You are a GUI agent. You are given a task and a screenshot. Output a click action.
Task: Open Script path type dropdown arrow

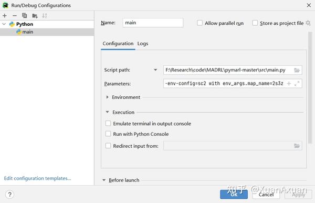tap(155, 70)
